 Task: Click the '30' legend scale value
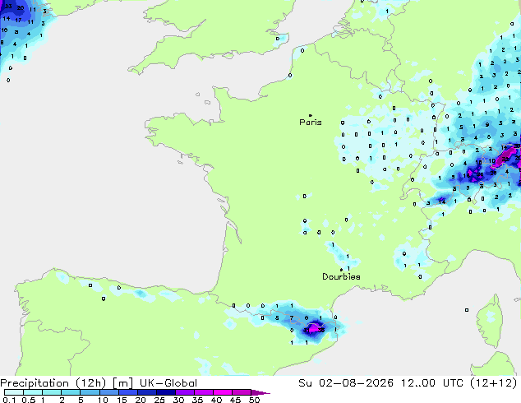(178, 400)
